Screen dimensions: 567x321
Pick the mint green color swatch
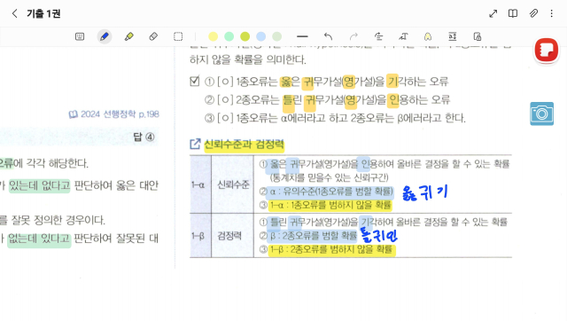[x=229, y=36]
